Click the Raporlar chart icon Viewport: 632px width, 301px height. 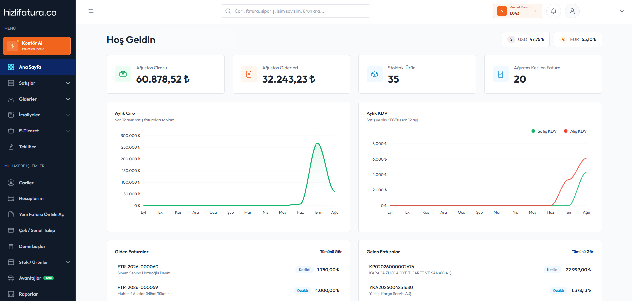[x=11, y=294]
